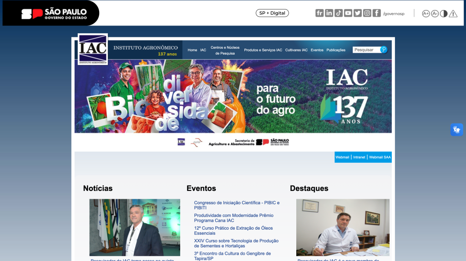Click the SP + Digital button
The image size is (466, 261).
pyautogui.click(x=272, y=13)
